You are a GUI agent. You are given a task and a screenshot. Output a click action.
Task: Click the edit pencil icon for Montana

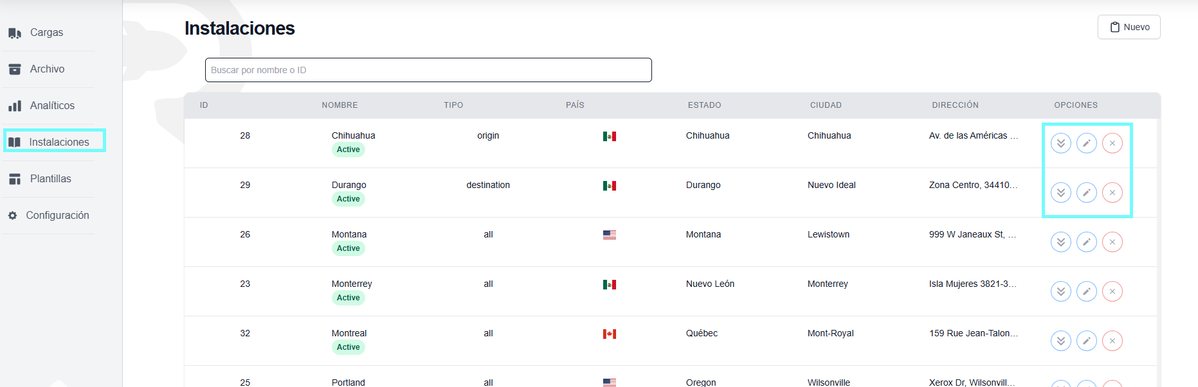(1086, 242)
